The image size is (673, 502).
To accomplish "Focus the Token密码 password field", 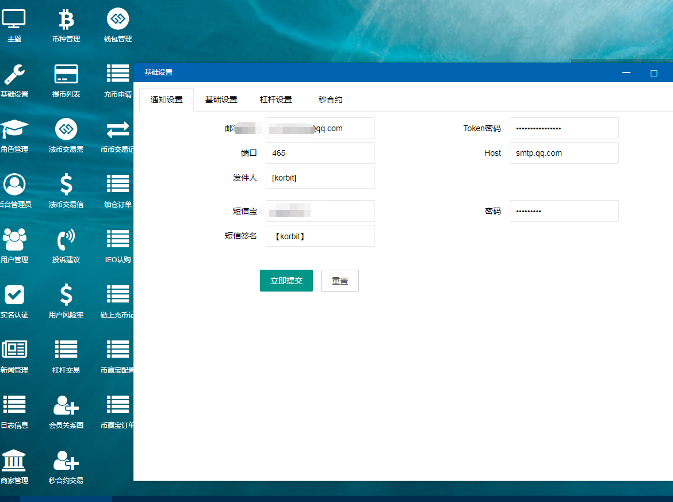I will pos(564,128).
